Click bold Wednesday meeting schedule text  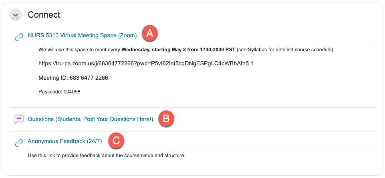(x=178, y=50)
